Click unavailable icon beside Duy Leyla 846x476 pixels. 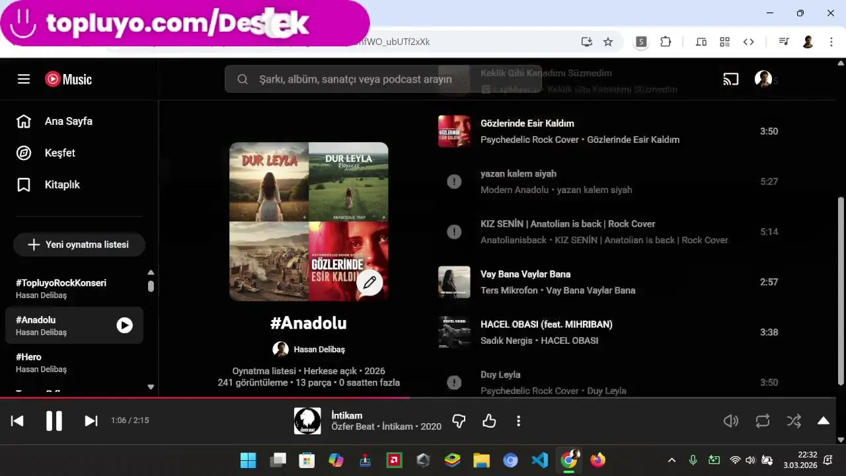point(454,382)
